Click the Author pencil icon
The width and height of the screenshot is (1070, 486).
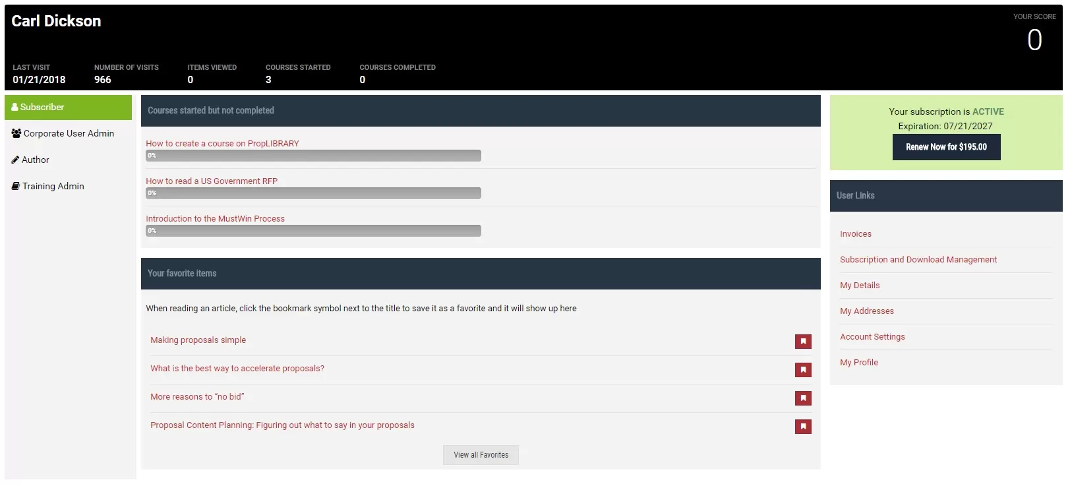pos(15,160)
